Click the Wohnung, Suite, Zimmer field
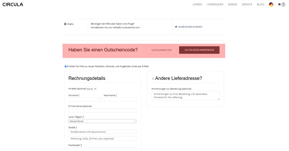The width and height of the screenshot is (289, 151). [x=102, y=138]
